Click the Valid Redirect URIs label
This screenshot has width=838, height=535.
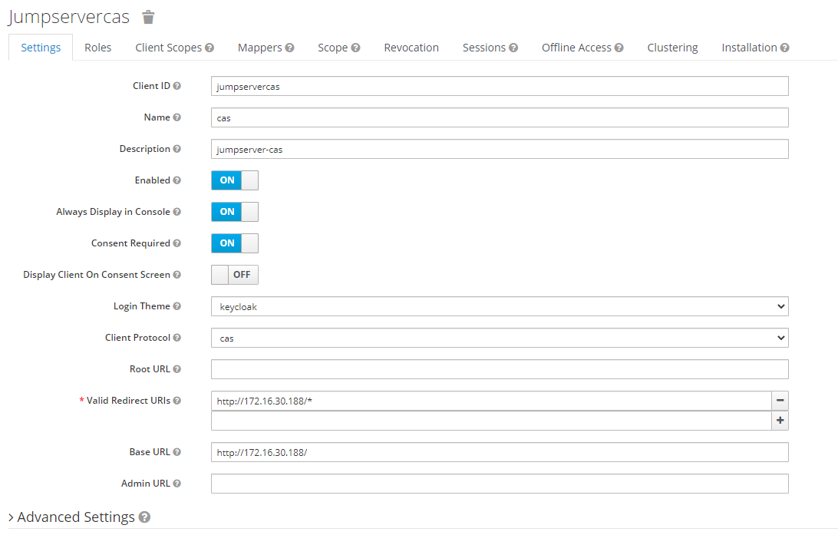(x=128, y=401)
